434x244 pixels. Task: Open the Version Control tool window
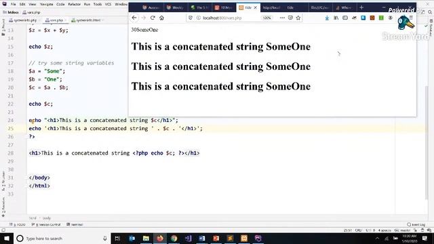pos(46,224)
